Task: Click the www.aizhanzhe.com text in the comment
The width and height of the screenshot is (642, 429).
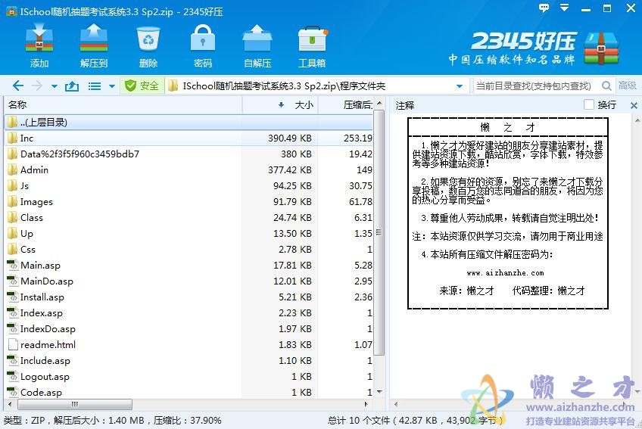Action: coord(505,272)
